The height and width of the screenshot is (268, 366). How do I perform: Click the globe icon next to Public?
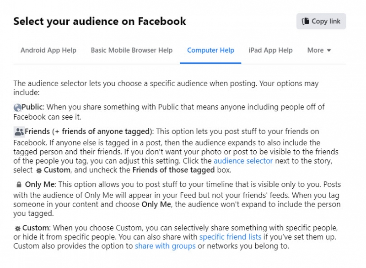(x=17, y=106)
